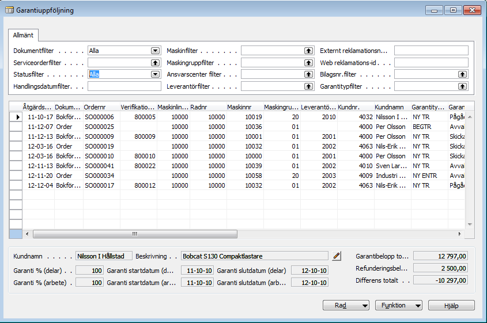Click order number SO000017 cell
487x323 pixels.
pyautogui.click(x=101, y=185)
